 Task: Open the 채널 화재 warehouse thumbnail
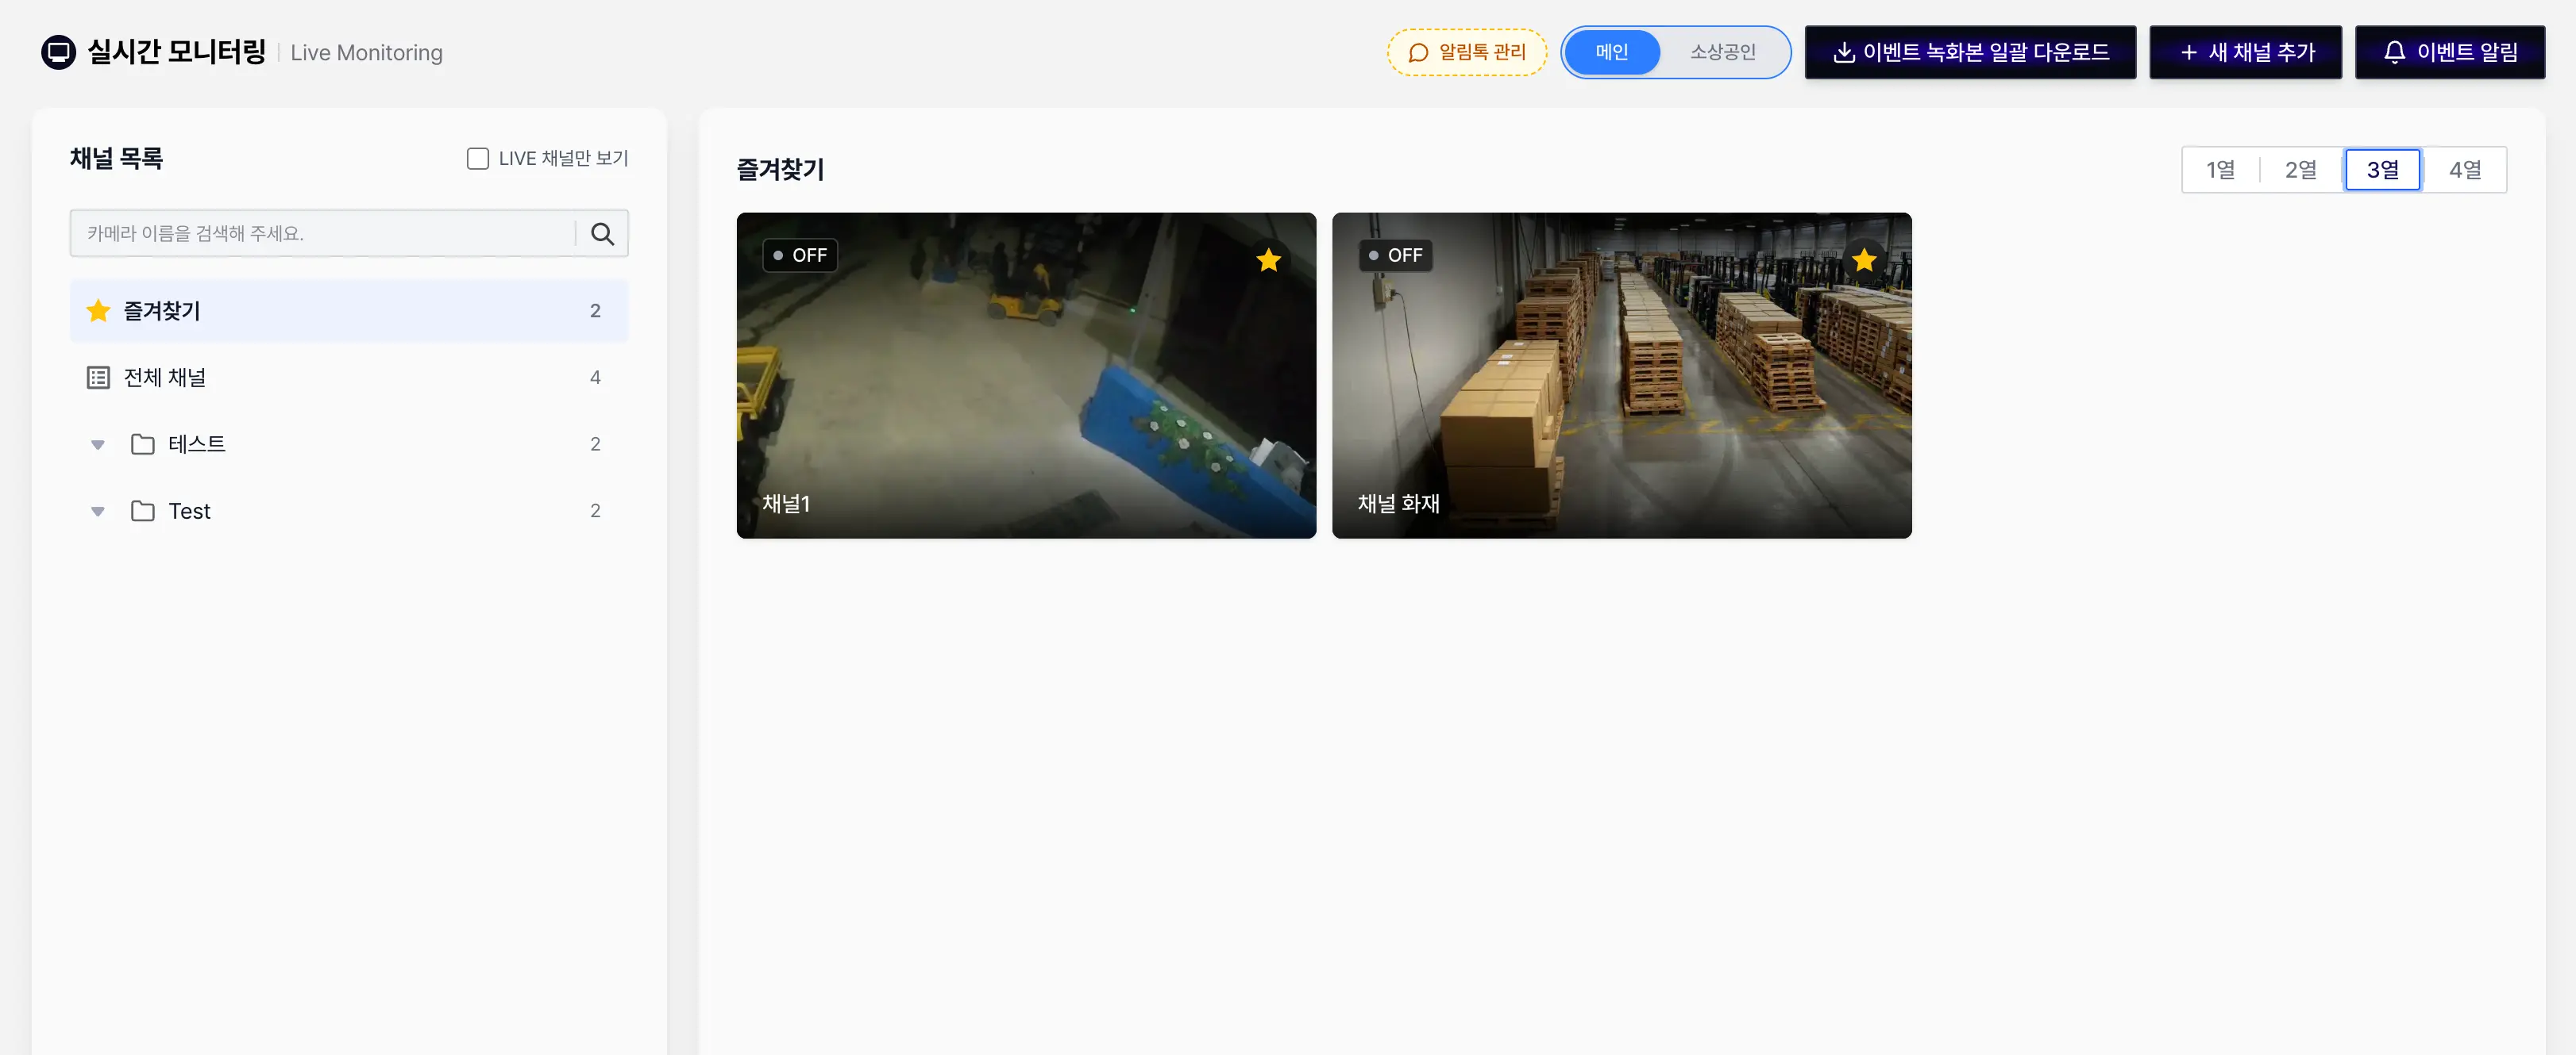point(1621,376)
